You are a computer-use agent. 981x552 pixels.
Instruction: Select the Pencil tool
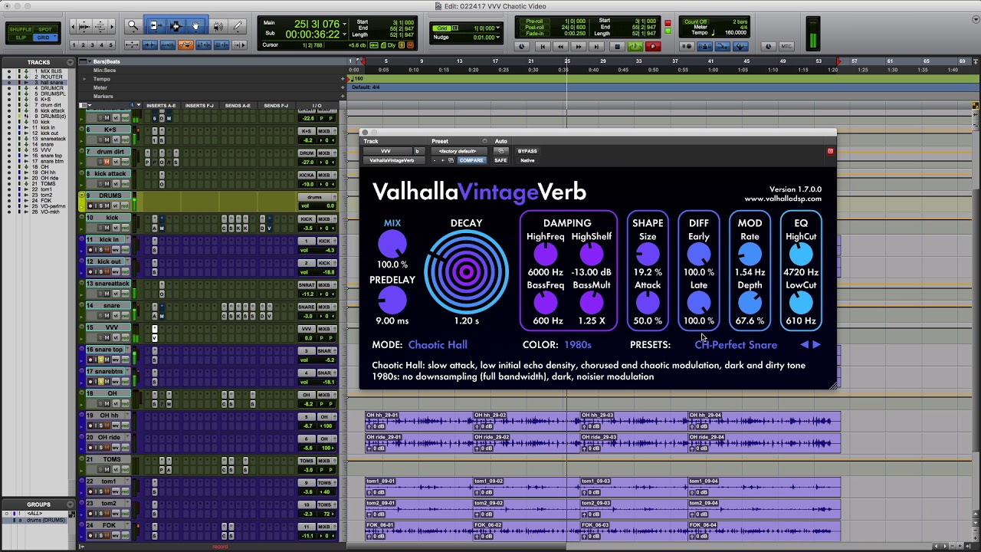(x=238, y=26)
